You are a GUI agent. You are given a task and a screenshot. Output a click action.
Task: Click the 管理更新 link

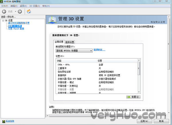pyautogui.click(x=99, y=50)
